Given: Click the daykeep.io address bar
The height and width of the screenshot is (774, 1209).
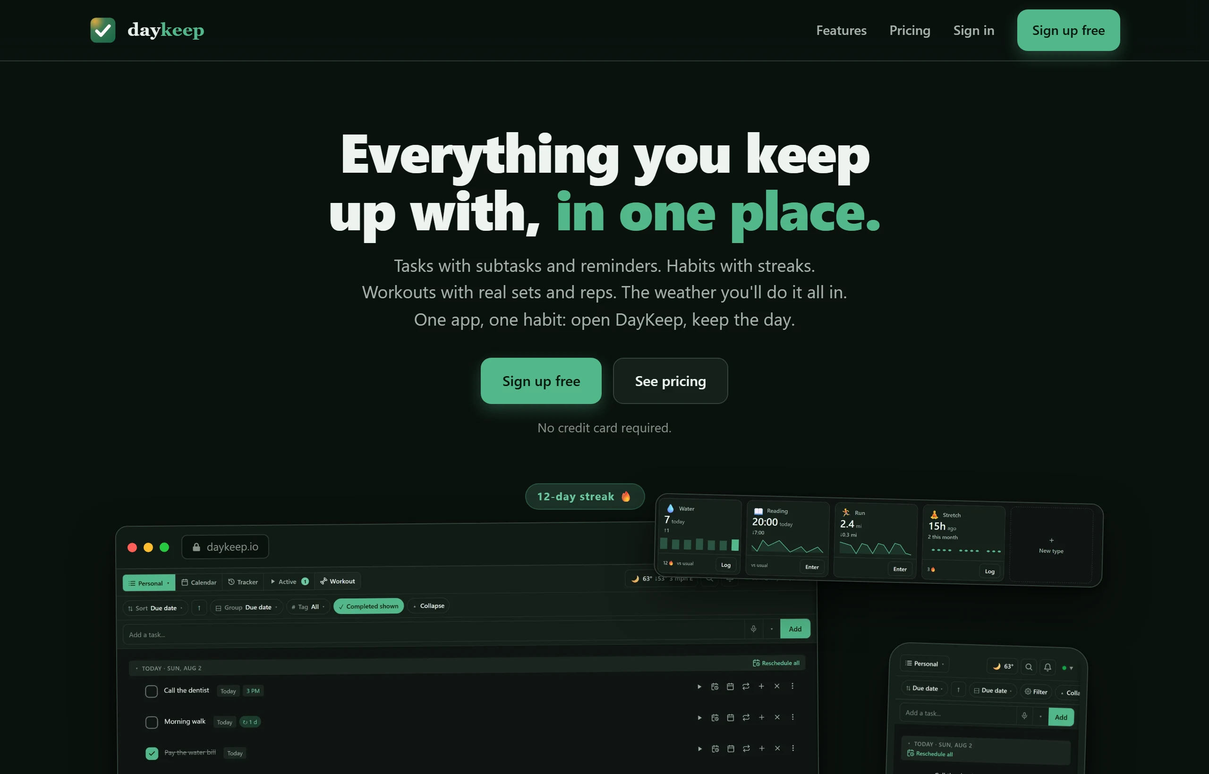Looking at the screenshot, I should pyautogui.click(x=225, y=547).
